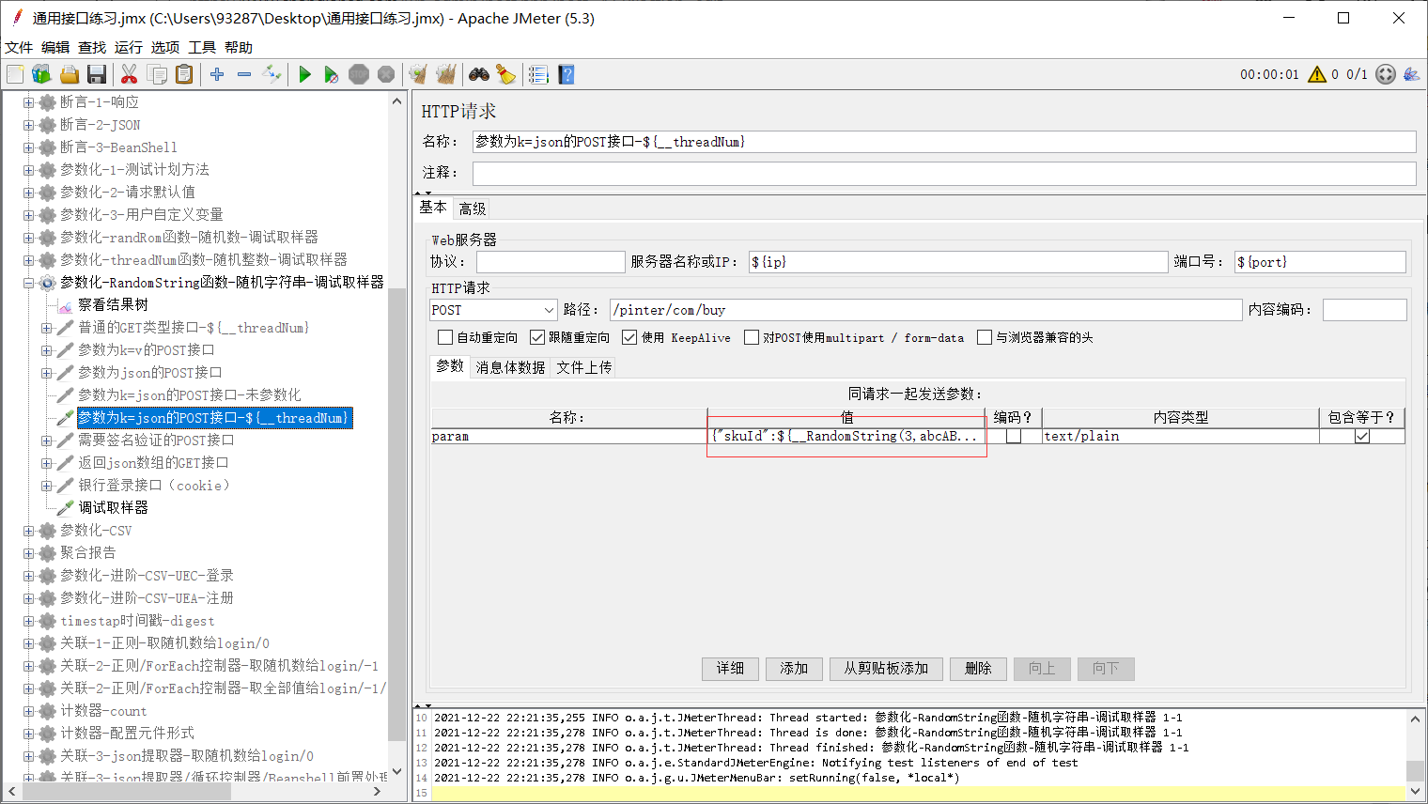Click the tree panel vertical scrollbar
Viewport: 1428px width, 804px height.
396,514
